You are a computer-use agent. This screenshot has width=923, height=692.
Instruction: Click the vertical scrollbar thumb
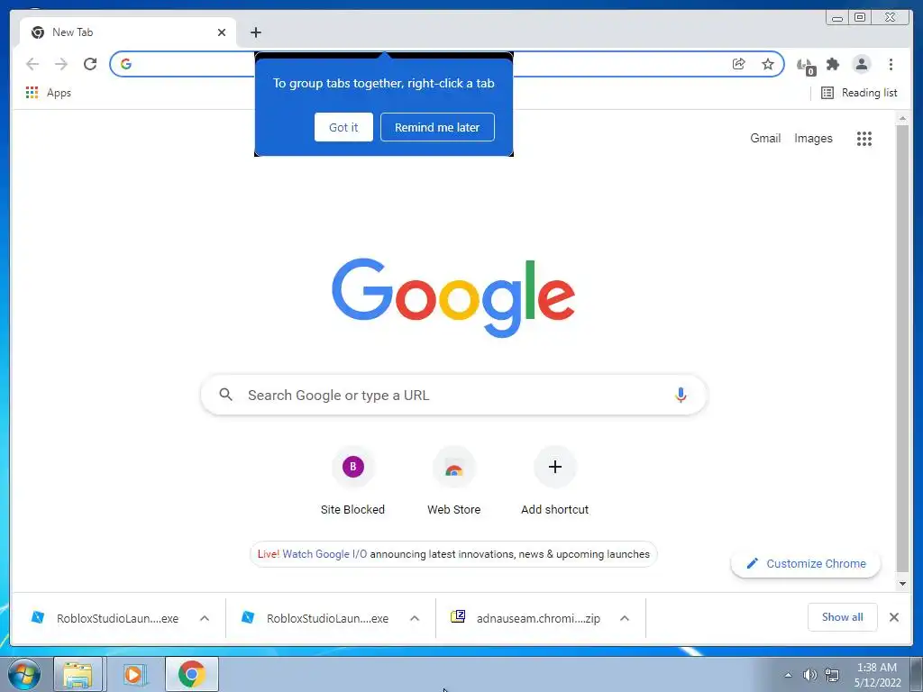[902, 348]
